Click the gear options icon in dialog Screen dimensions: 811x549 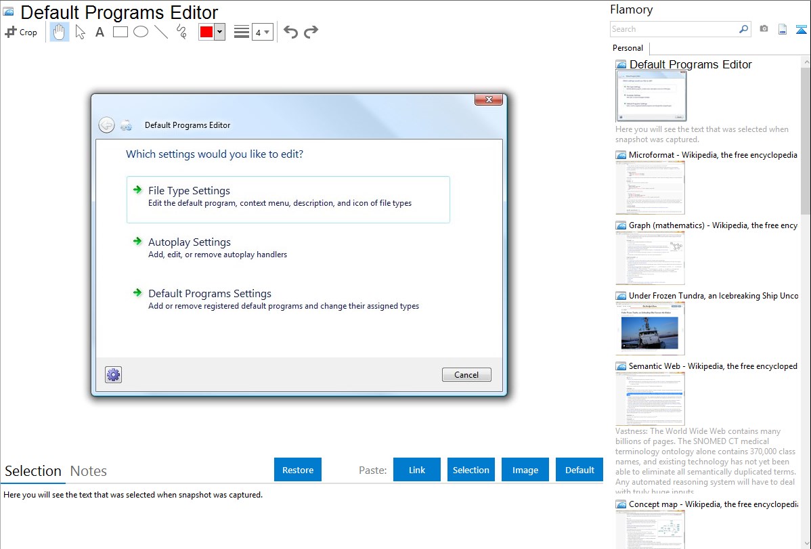(x=113, y=374)
